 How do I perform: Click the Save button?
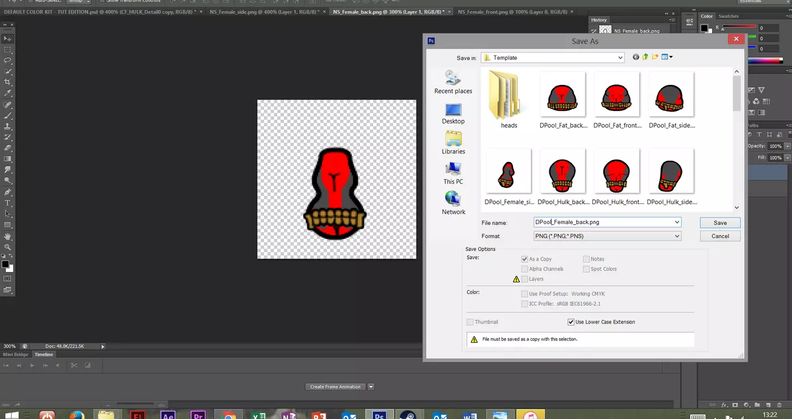[720, 223]
